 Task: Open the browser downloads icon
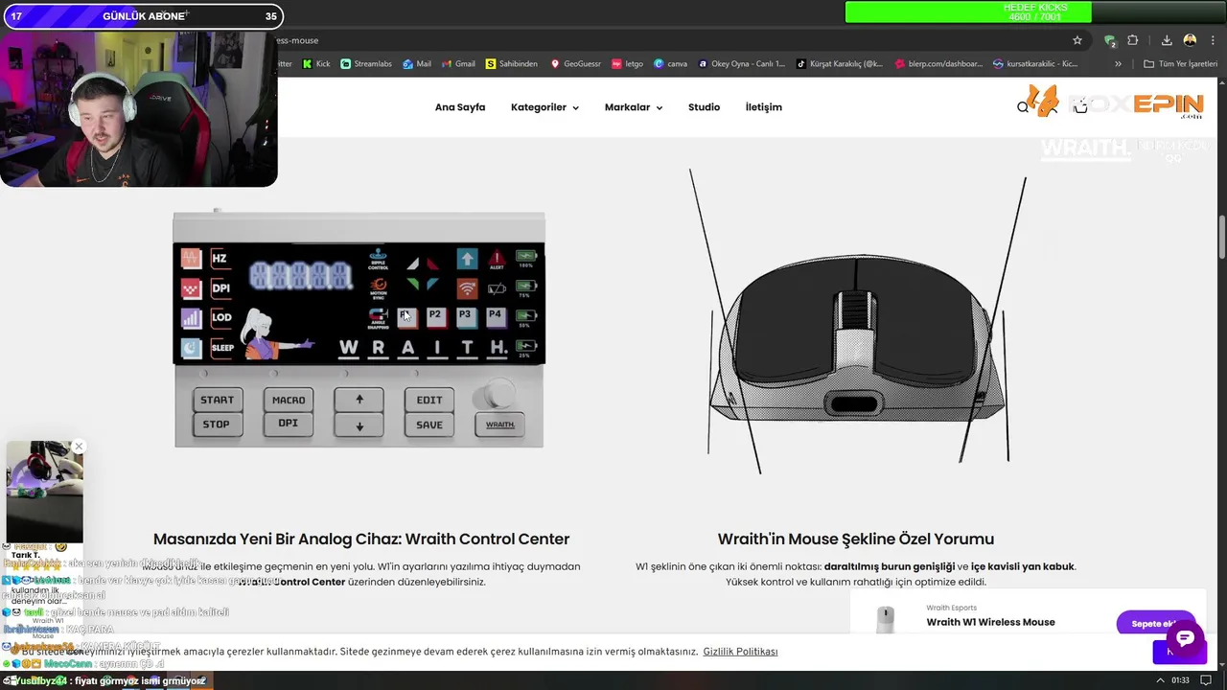[1167, 40]
